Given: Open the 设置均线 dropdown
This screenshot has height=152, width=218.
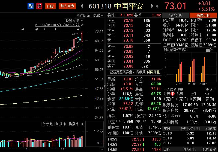Looking at the screenshot, I should click(74, 21).
